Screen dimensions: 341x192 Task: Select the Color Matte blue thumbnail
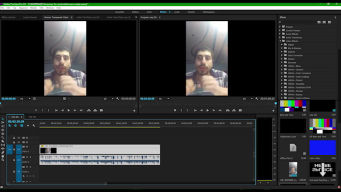point(322,148)
